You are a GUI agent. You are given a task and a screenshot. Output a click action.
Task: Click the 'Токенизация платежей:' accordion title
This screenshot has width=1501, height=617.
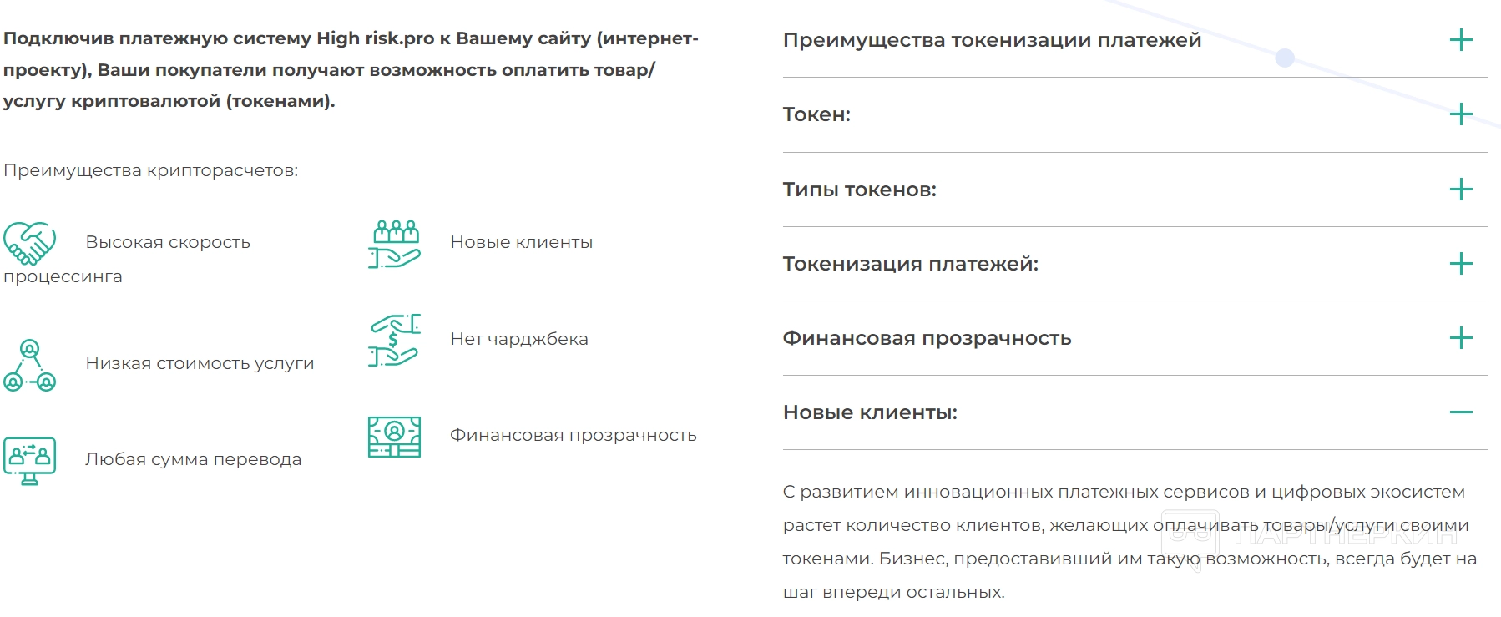[910, 264]
